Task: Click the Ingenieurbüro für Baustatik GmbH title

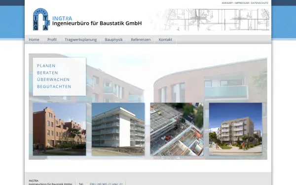Action: [97, 23]
